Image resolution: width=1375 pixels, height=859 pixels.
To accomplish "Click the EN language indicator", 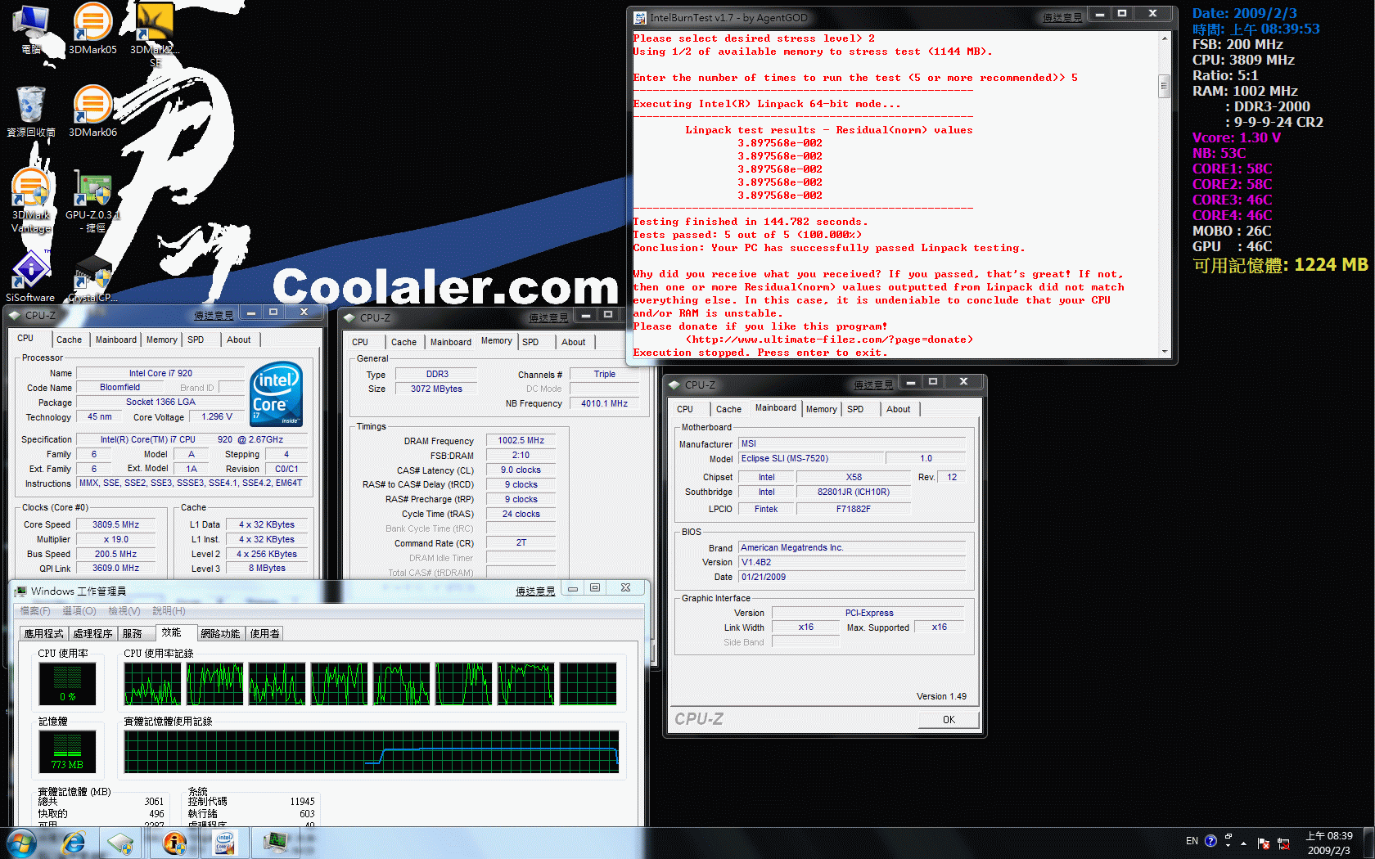I will 1192,841.
